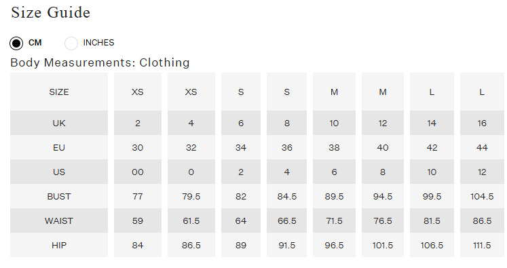Screen dimensions: 507x268
Task: Select the CM radio button
Action: click(16, 43)
